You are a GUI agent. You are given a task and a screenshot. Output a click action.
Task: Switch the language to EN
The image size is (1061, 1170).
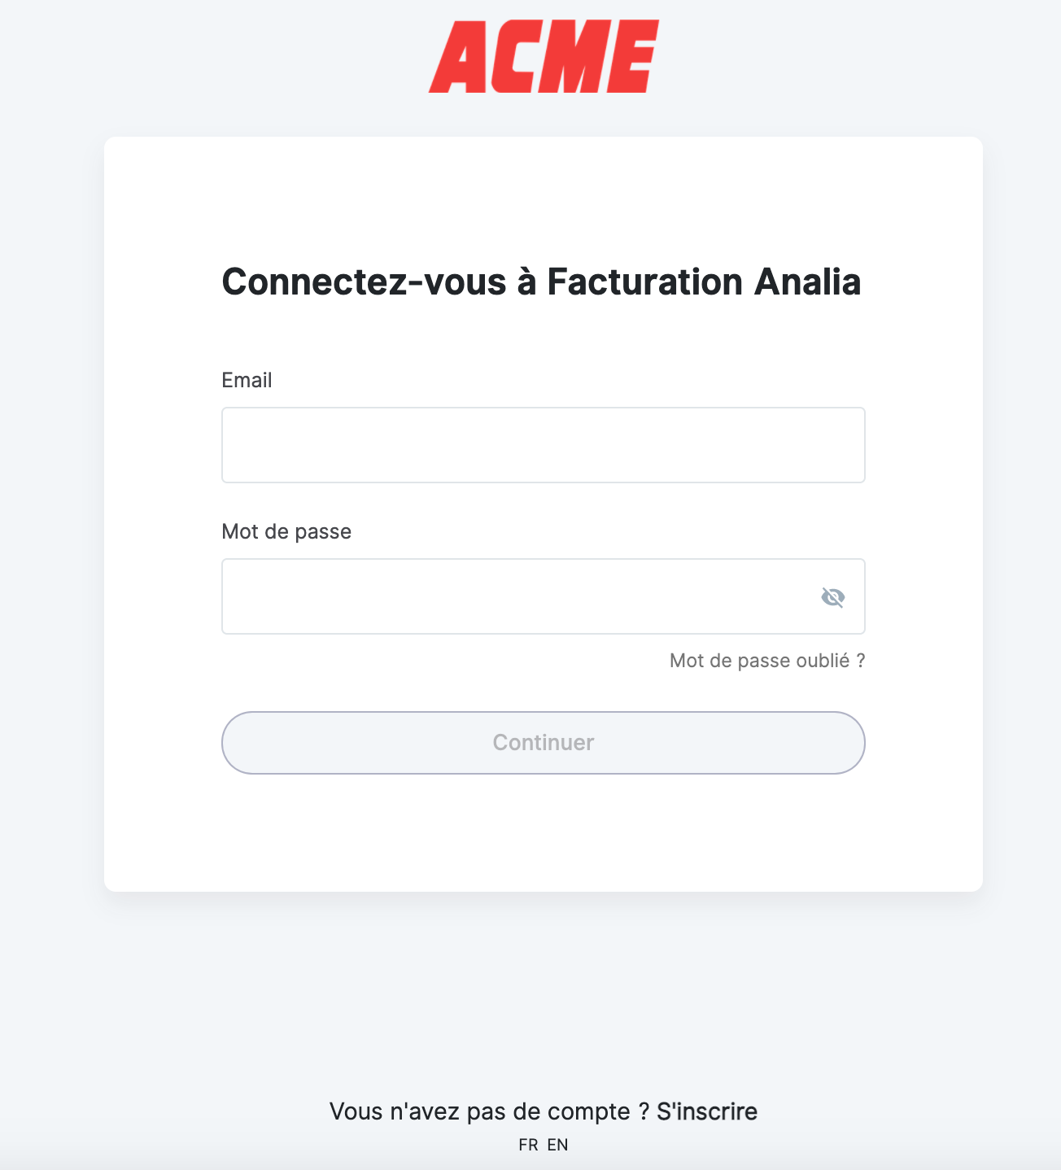click(x=557, y=1145)
